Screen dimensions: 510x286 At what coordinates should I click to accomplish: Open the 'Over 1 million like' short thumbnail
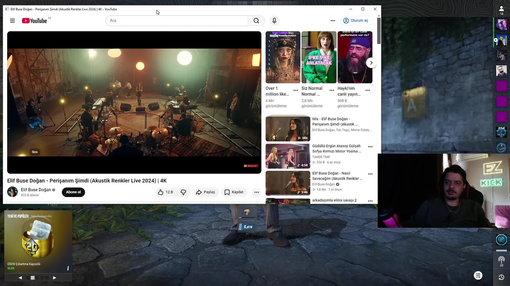283,57
